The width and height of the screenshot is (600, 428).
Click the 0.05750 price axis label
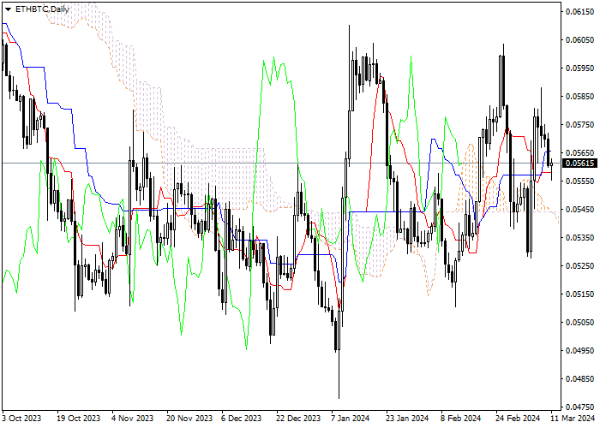(579, 125)
